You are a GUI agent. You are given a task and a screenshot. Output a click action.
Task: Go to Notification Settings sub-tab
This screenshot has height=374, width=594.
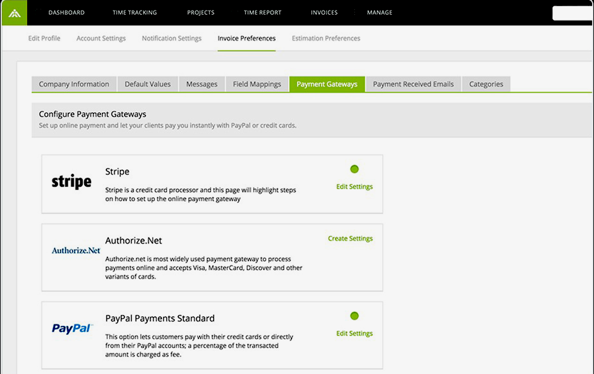coord(172,38)
